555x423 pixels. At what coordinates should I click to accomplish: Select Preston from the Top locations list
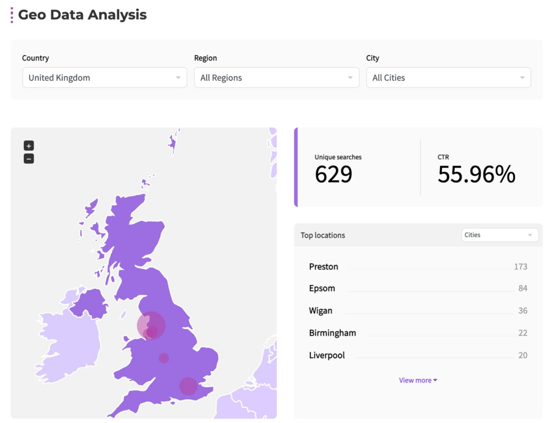click(324, 266)
